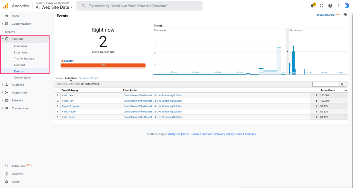
Task: Click the Behavior panel icon
Action: 7,100
